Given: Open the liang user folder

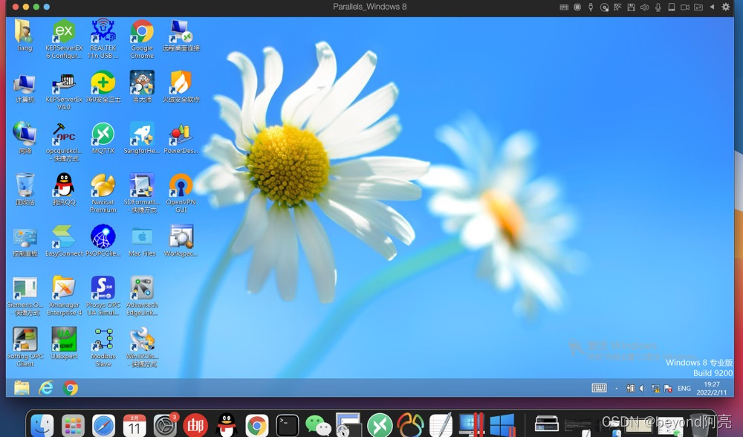Looking at the screenshot, I should (x=25, y=36).
